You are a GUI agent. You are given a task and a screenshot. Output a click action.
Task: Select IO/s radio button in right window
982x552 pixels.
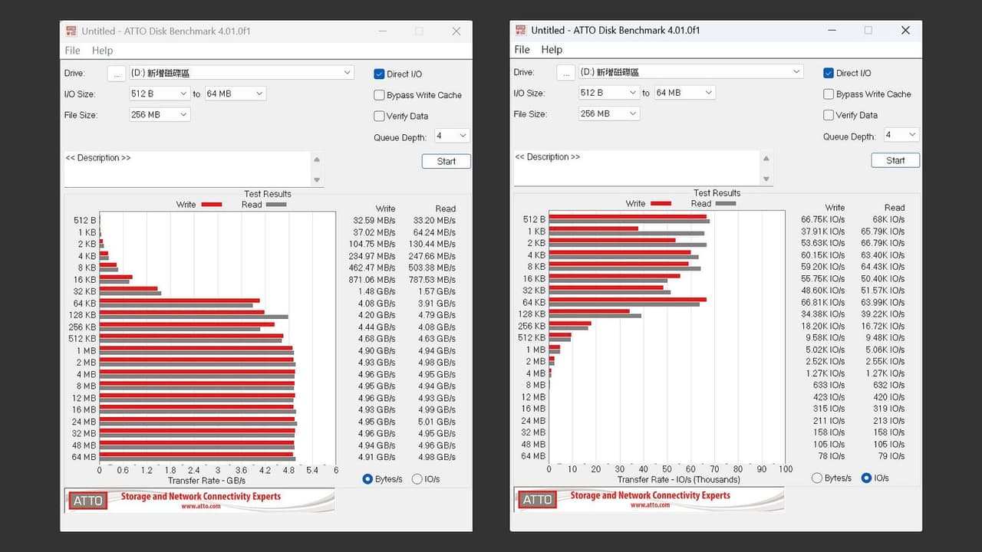pyautogui.click(x=867, y=478)
